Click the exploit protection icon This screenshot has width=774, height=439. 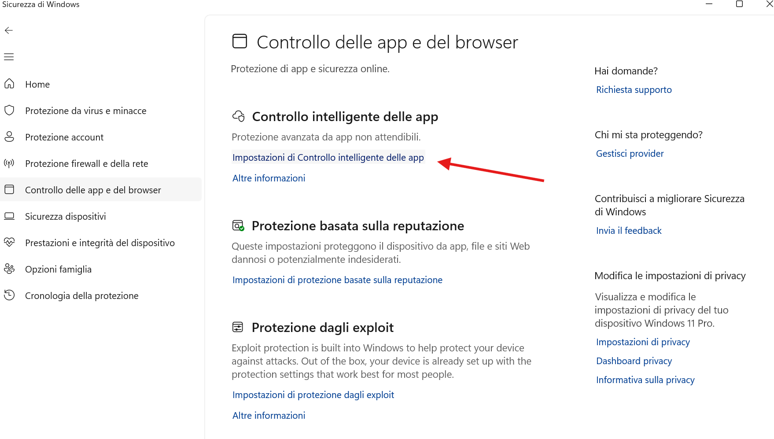click(238, 327)
